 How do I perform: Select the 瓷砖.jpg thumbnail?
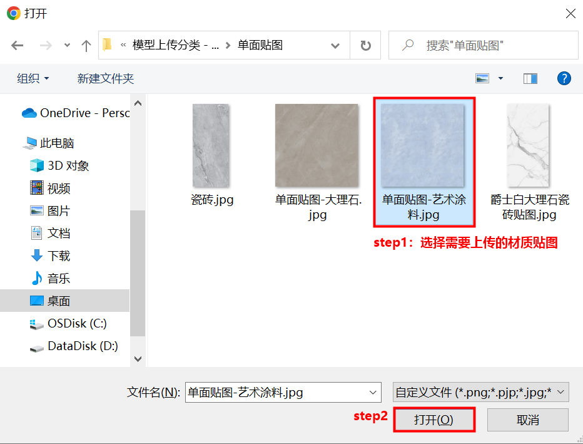point(211,145)
